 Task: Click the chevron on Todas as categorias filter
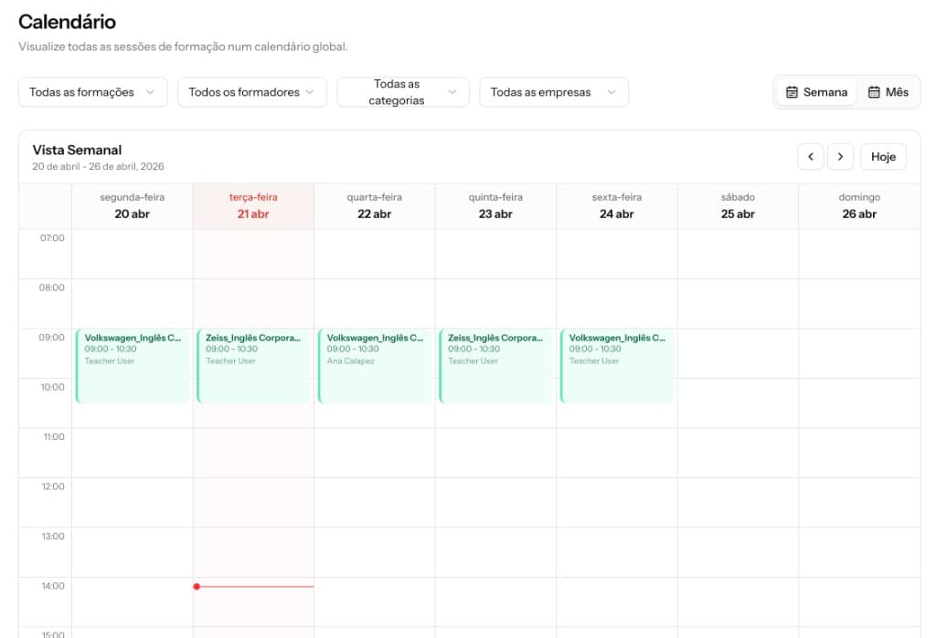451,91
